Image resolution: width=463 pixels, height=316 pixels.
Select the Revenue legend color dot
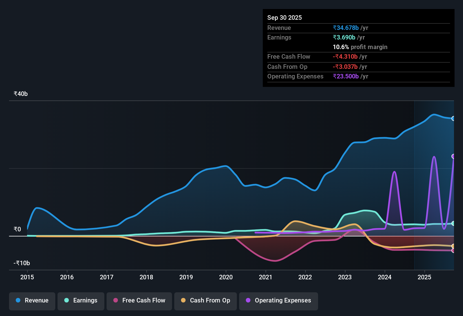18,300
